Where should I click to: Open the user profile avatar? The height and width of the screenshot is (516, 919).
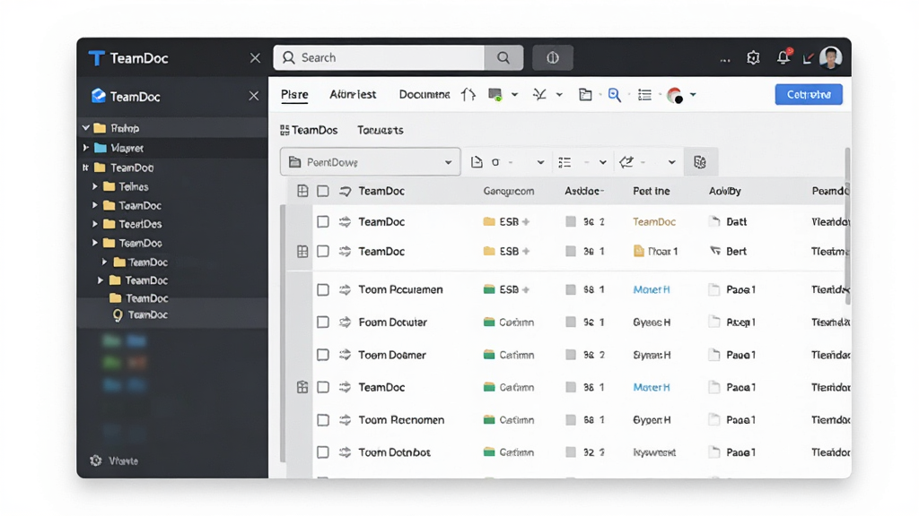coord(830,57)
